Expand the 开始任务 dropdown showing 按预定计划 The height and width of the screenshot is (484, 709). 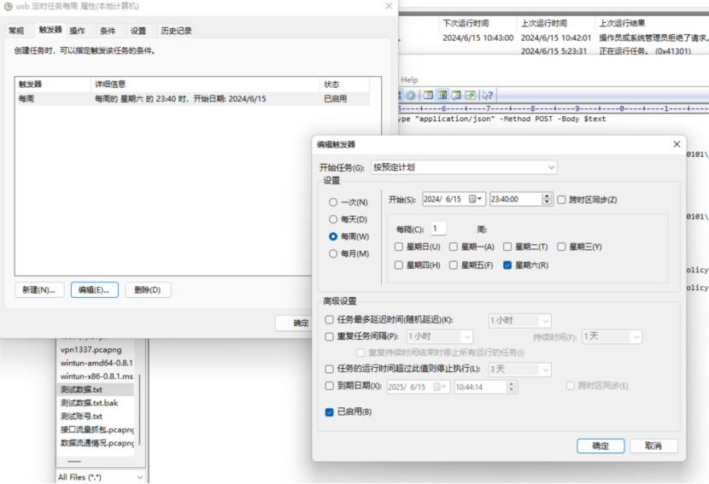tap(464, 167)
